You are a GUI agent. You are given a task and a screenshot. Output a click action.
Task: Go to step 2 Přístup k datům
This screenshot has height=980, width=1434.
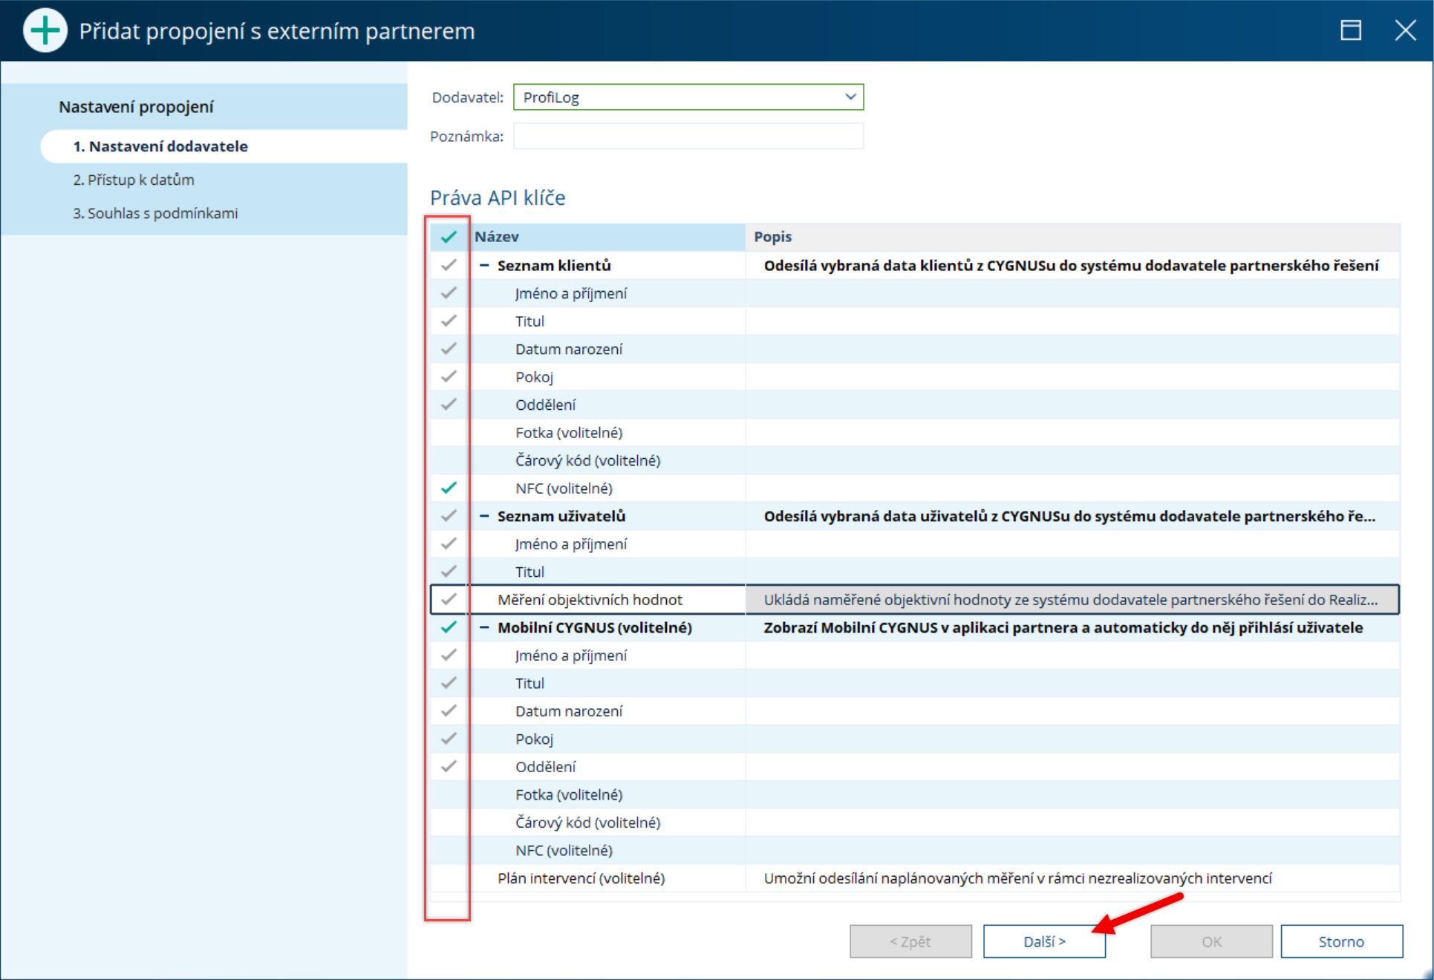coord(134,180)
